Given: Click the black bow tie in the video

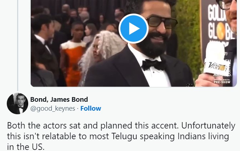Looking at the screenshot, I should 154,65.
